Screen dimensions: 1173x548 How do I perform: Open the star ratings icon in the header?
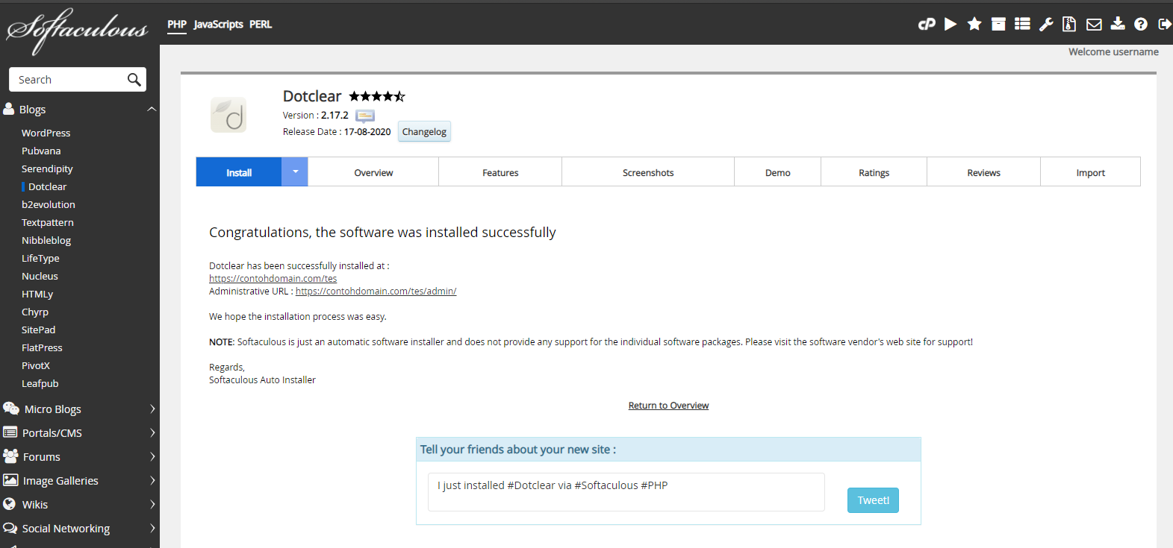coord(974,25)
